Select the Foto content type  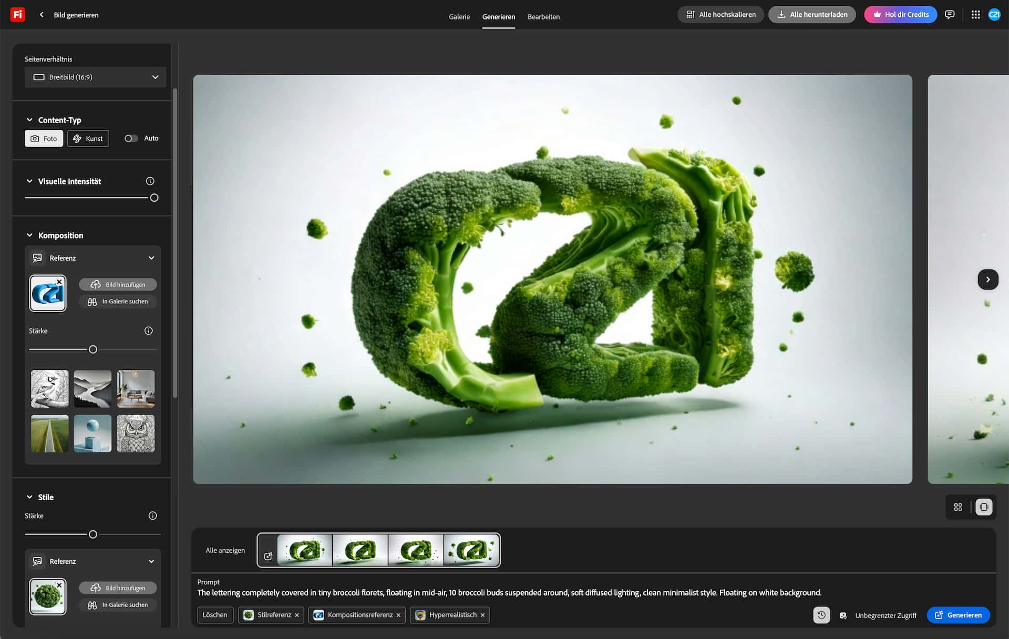tap(44, 139)
